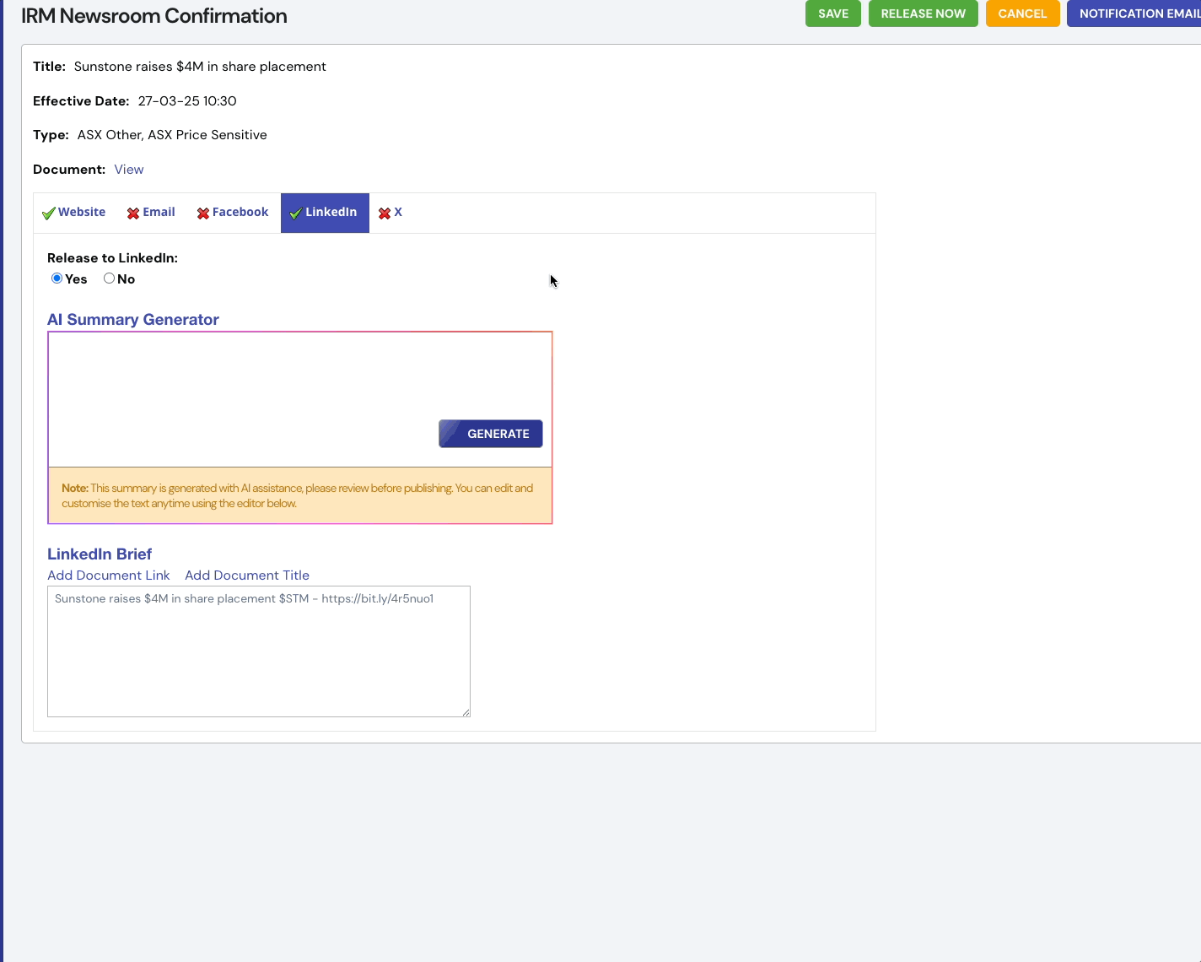Screen dimensions: 1201x962
Task: Click the CANCEL button
Action: (x=1022, y=14)
